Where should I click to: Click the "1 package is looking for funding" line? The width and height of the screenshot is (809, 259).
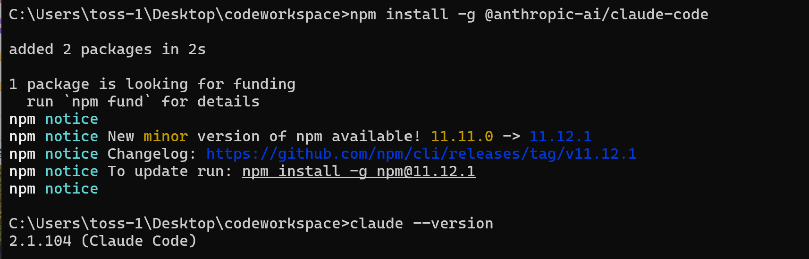152,84
